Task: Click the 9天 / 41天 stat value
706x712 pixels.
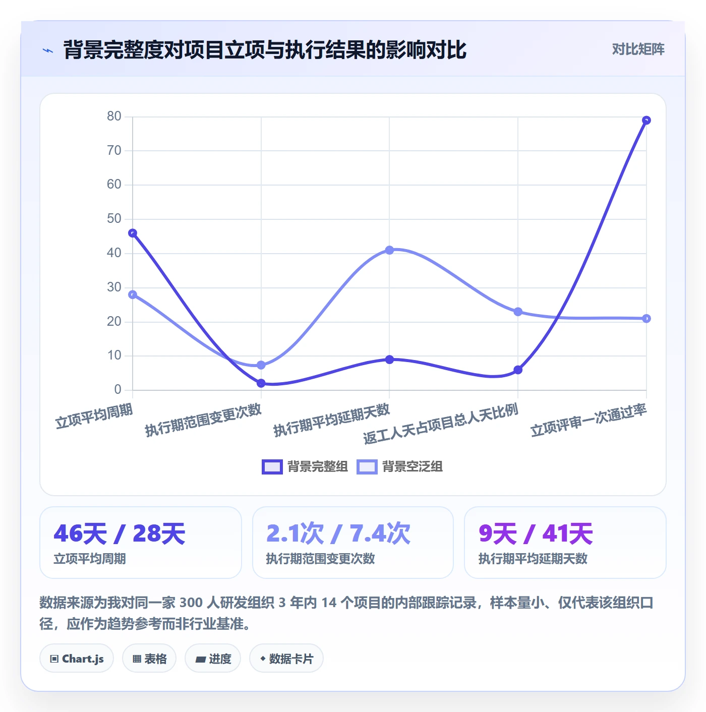Action: pyautogui.click(x=536, y=533)
